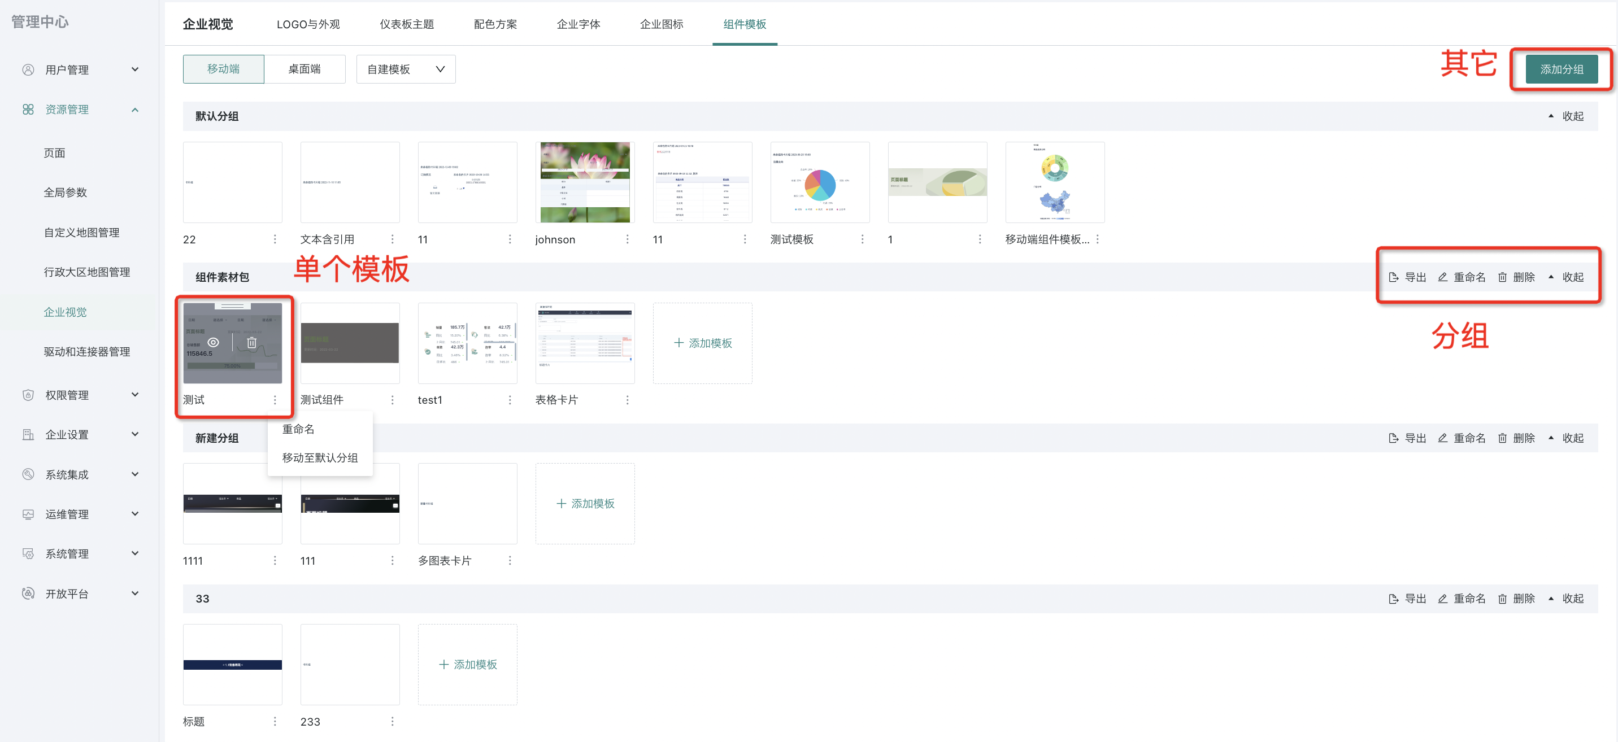Expand 企业设置 sidebar menu
This screenshot has width=1618, height=742.
click(135, 434)
